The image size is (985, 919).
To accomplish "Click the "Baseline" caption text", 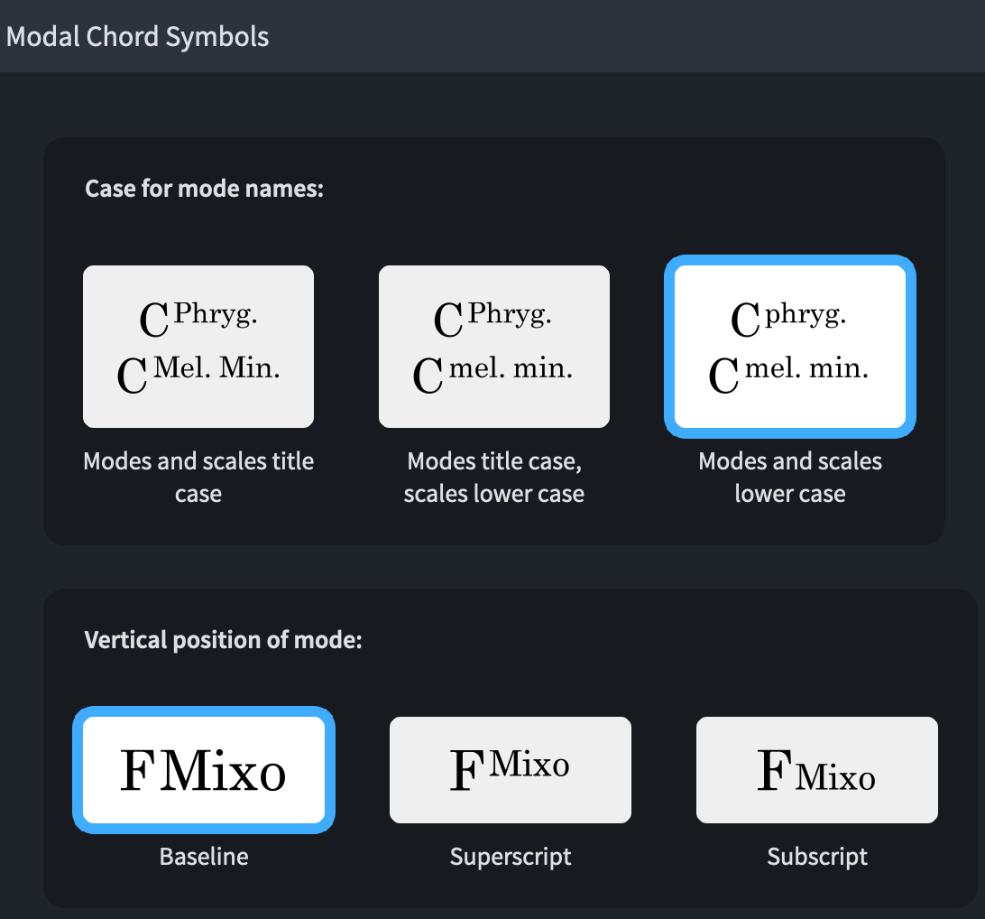I will coord(204,856).
